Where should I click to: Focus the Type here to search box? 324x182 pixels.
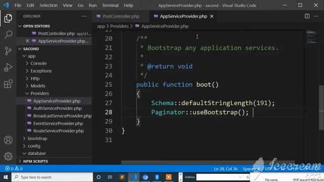click(52, 177)
